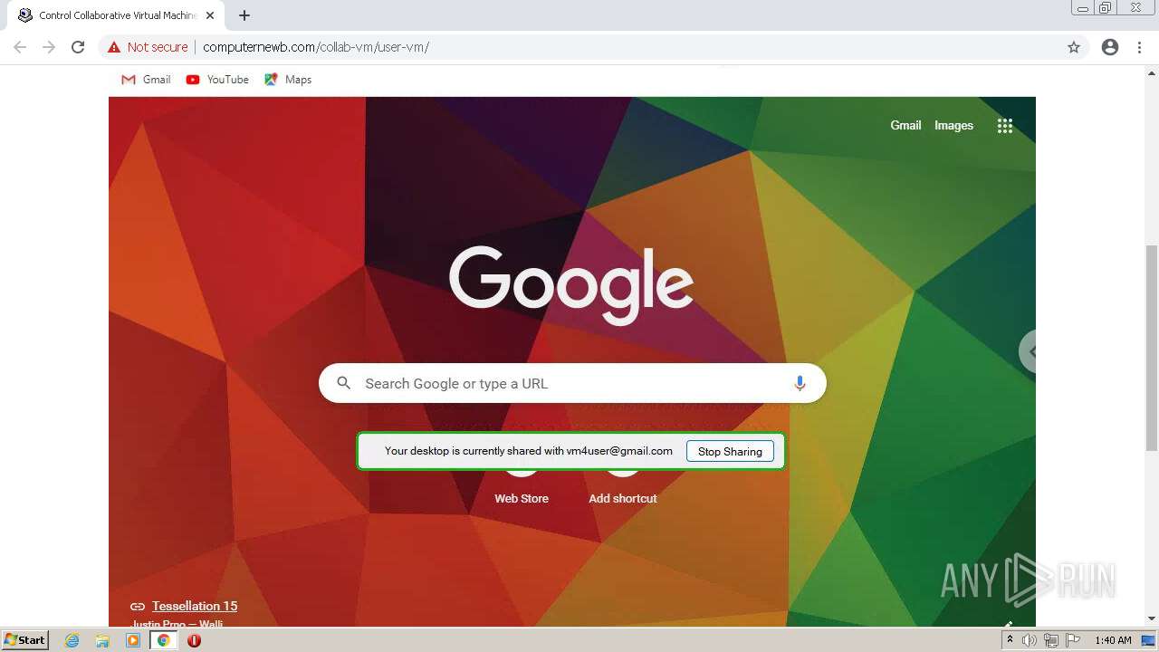1159x652 pixels.
Task: Open Tessellation 15 background link
Action: (x=195, y=606)
